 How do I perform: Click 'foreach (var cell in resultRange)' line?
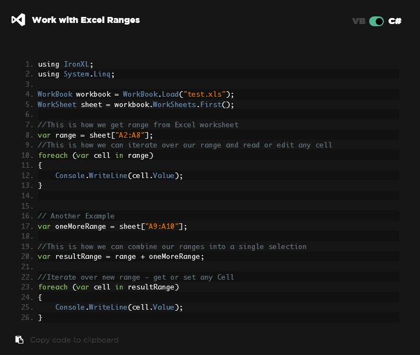(108, 287)
